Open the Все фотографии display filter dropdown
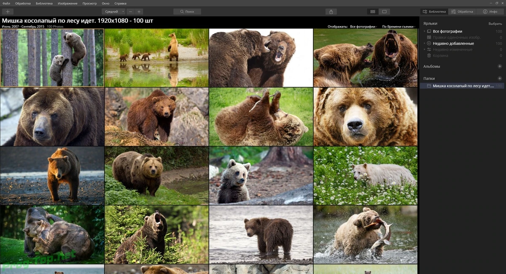Viewport: 506px width, 274px height. (363, 27)
